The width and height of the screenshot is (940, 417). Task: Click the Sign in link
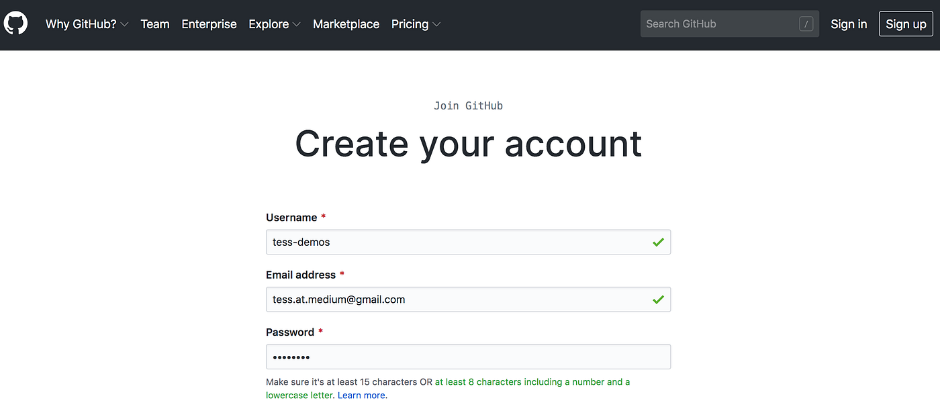click(x=849, y=24)
